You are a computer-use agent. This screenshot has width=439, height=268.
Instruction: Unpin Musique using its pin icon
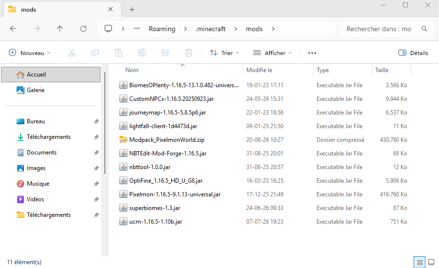coord(96,184)
